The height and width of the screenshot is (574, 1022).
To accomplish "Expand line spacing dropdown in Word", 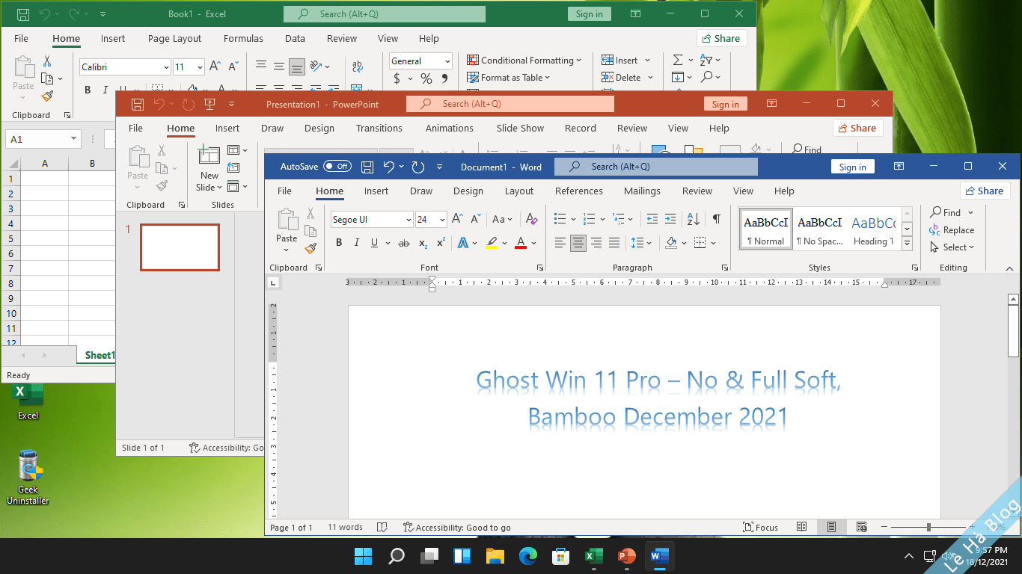I will [650, 243].
